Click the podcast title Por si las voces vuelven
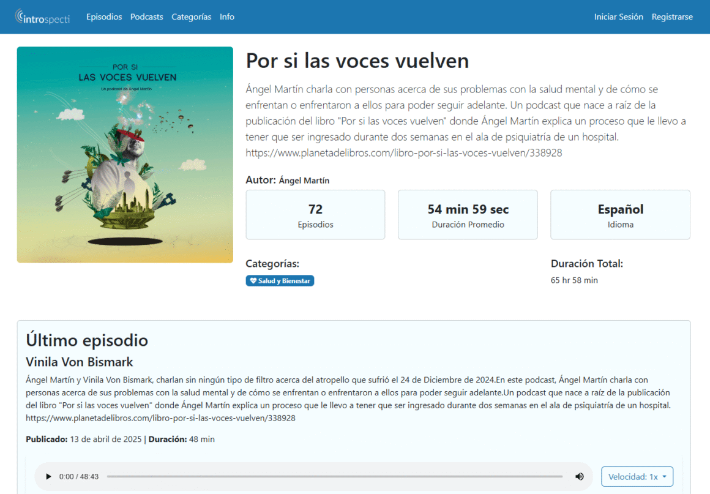The width and height of the screenshot is (710, 494). tap(357, 61)
